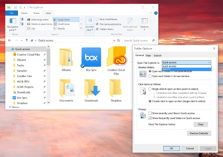Go up one level with up arrow
This screenshot has width=223, height=157.
(x=27, y=41)
